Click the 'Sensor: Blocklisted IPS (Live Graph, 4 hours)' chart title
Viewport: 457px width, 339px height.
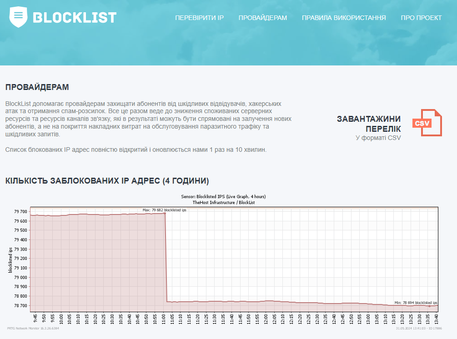223,197
